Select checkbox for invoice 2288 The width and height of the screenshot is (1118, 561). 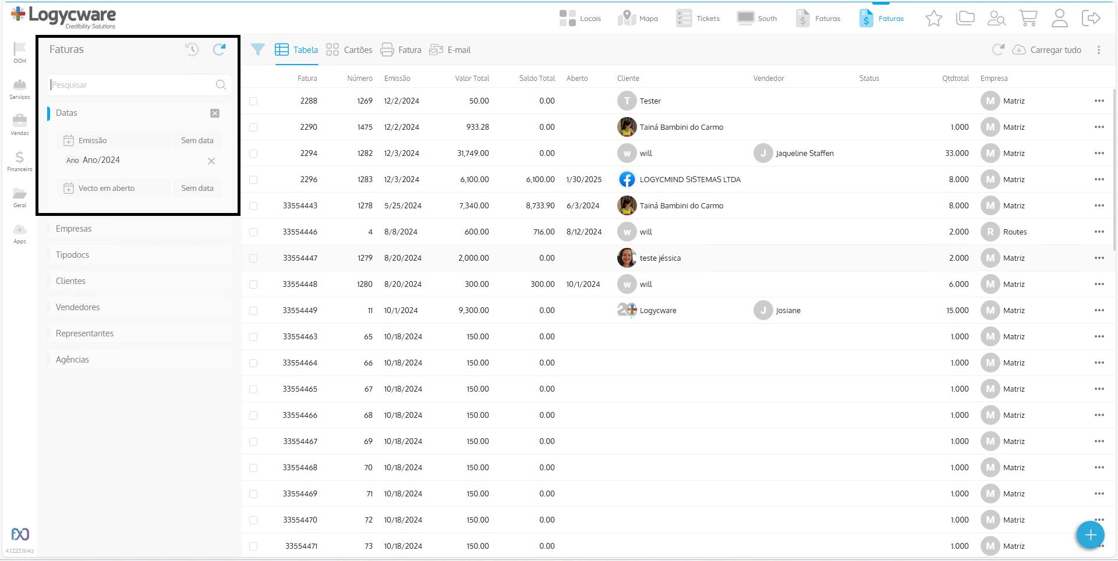coord(253,101)
